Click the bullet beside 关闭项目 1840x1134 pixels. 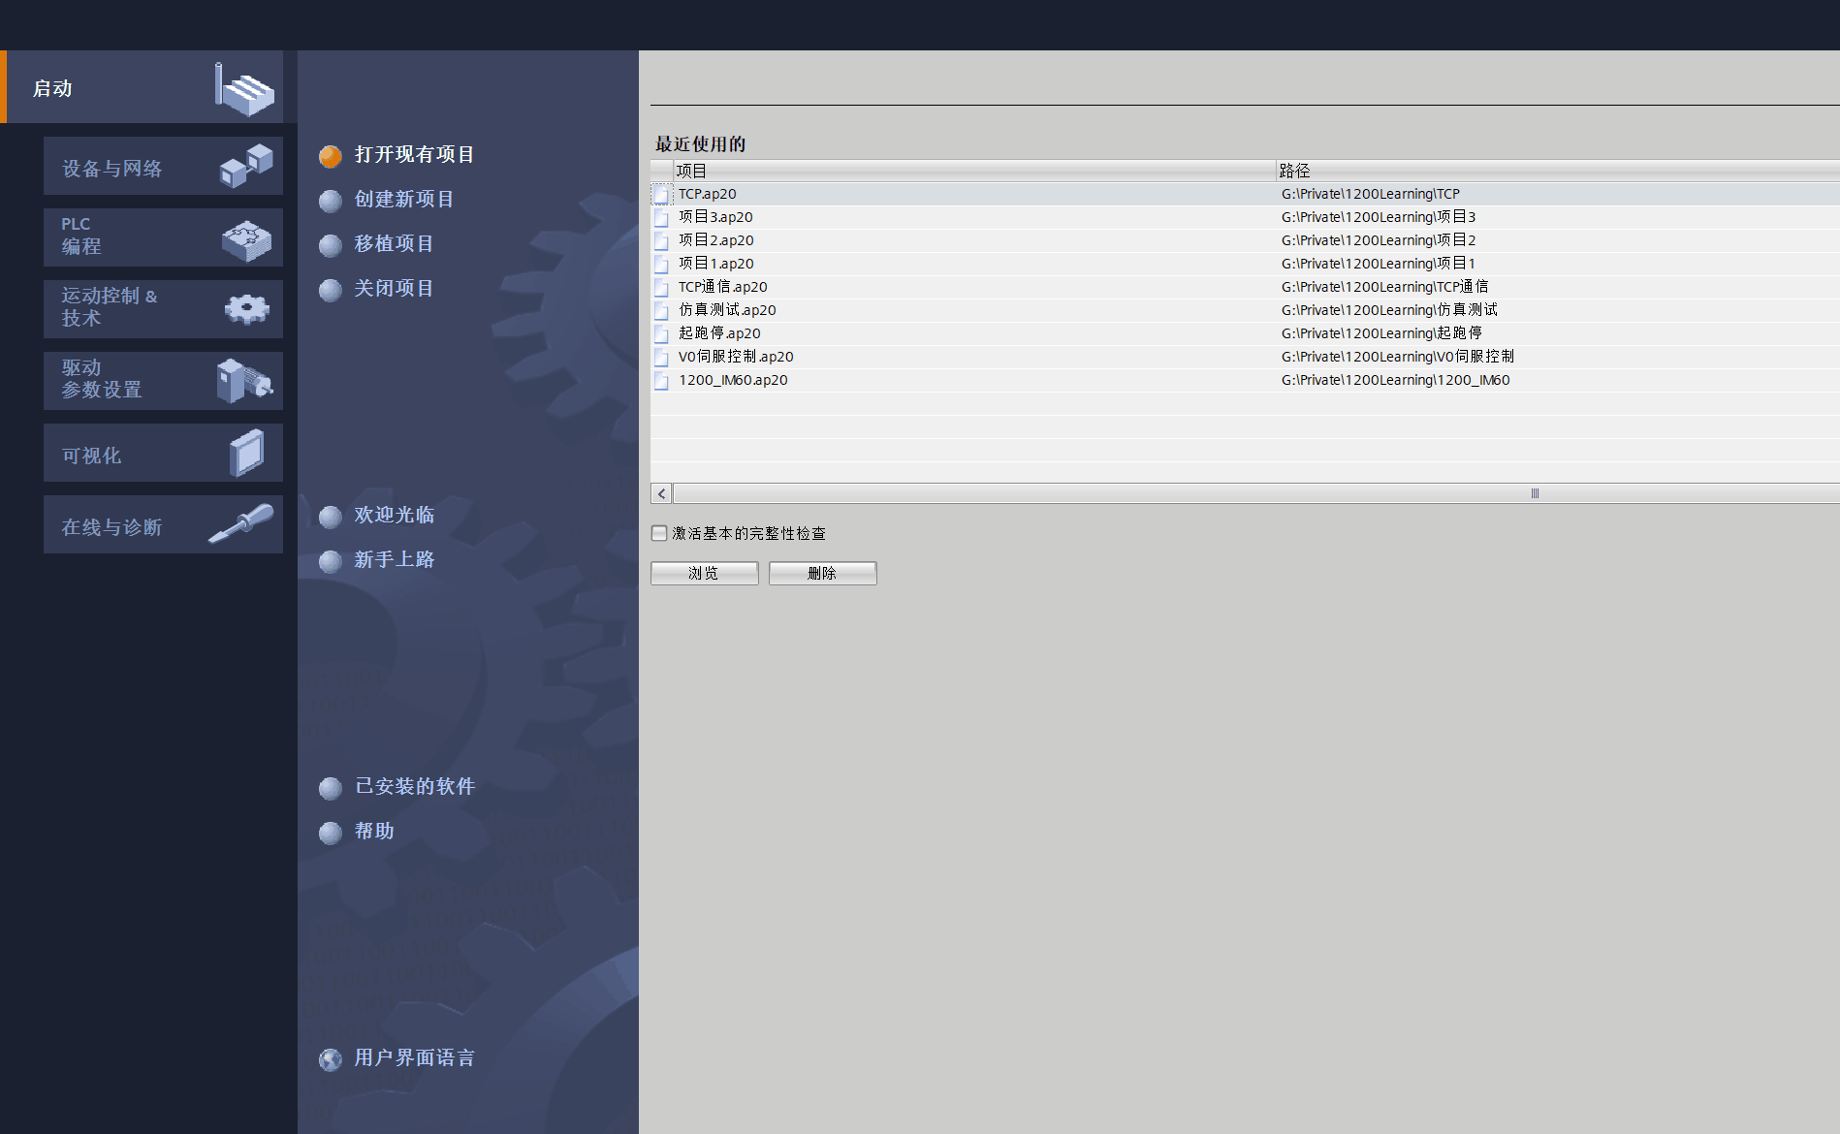point(331,290)
